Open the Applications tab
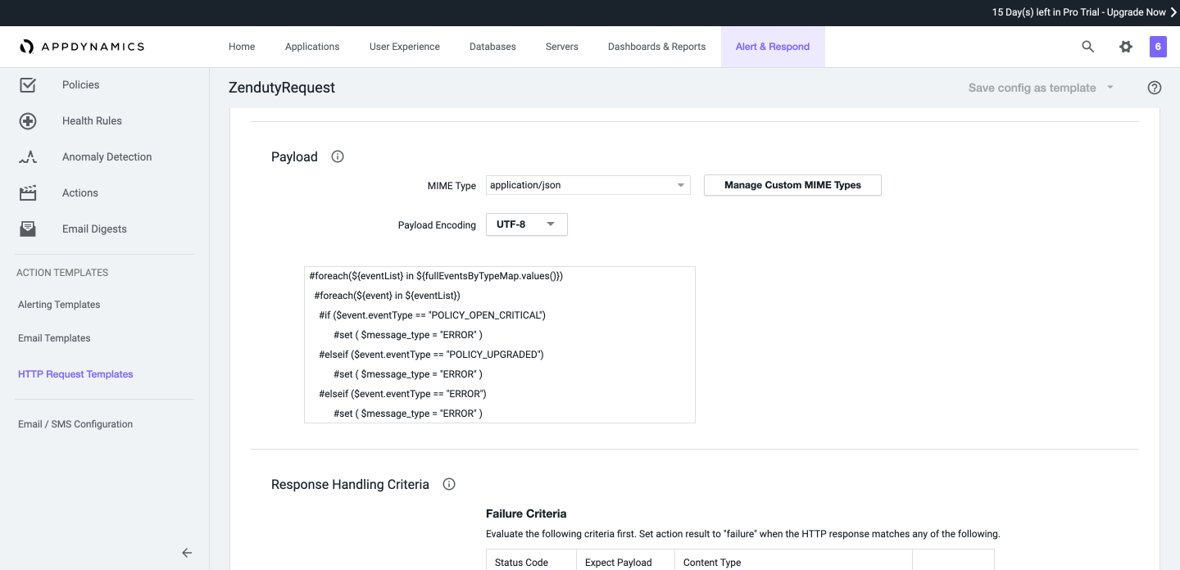 tap(312, 47)
